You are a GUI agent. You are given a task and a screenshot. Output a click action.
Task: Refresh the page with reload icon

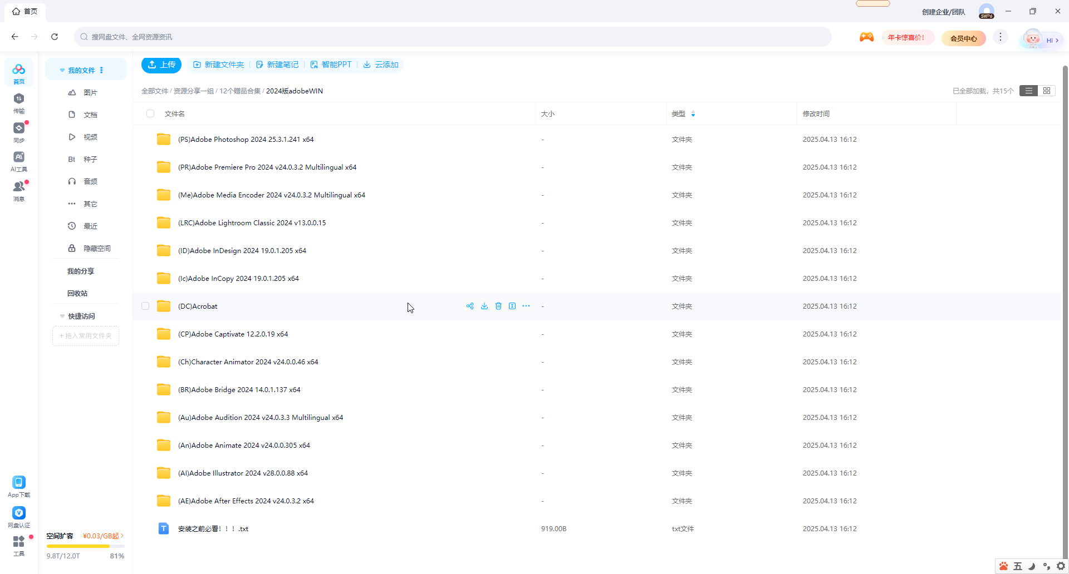click(55, 37)
